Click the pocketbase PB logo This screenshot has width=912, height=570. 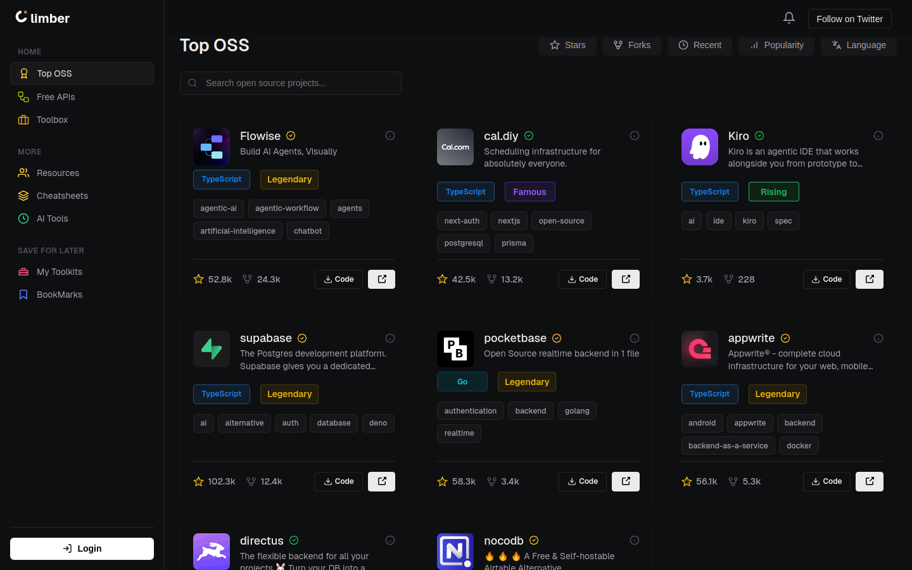tap(455, 349)
